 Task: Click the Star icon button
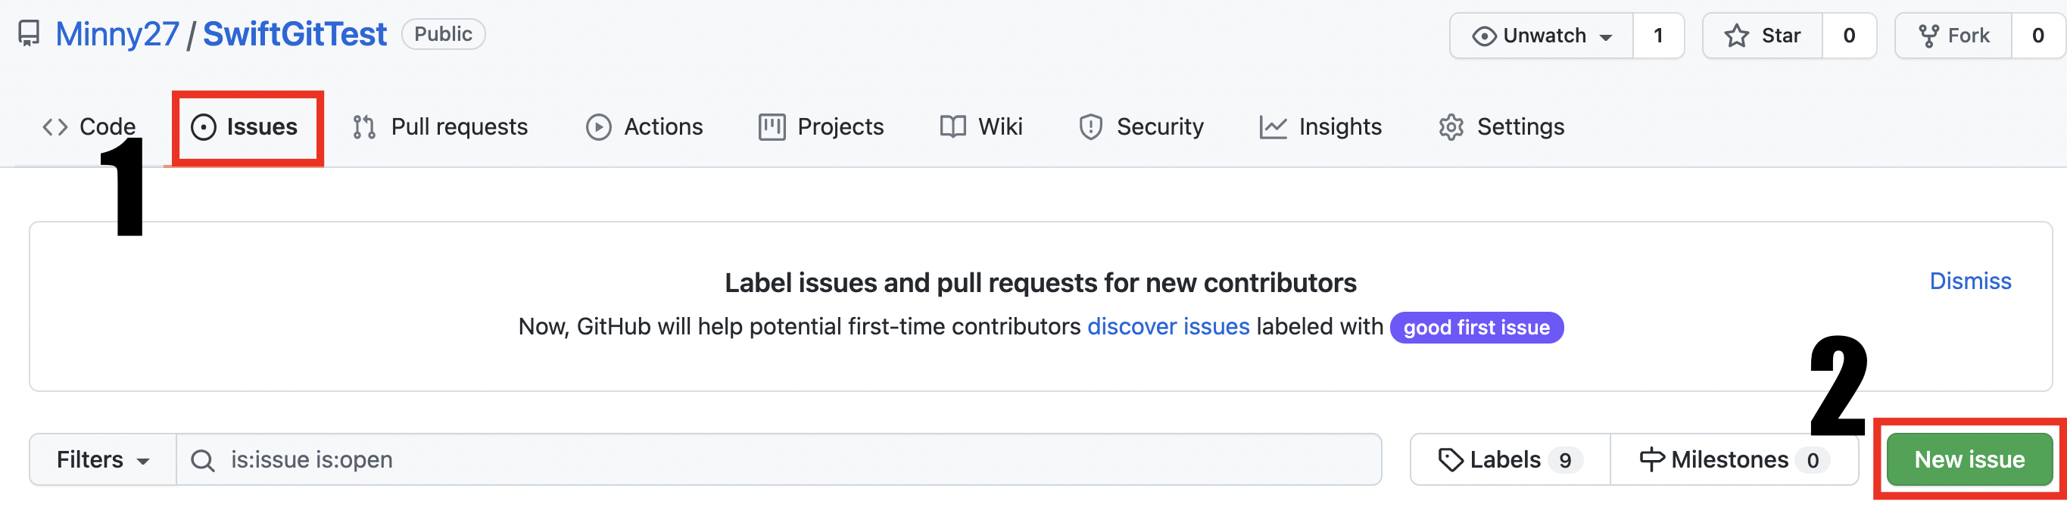[x=1736, y=36]
